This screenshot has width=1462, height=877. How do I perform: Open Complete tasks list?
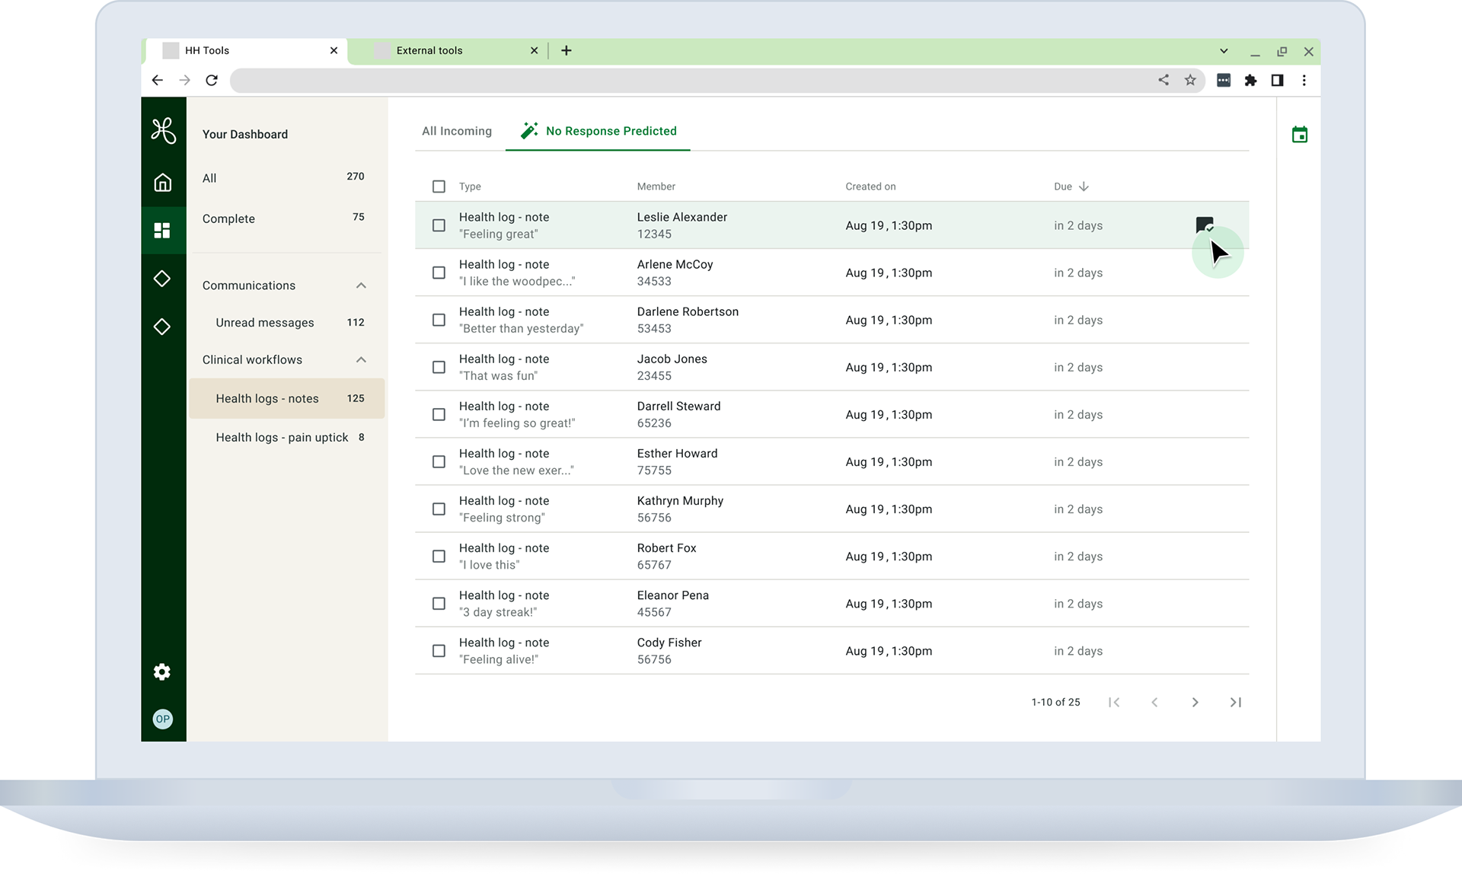(283, 218)
